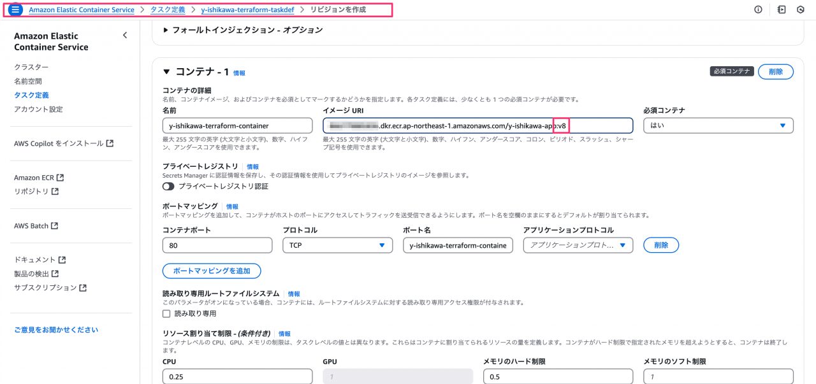Open サブスクリプション sidebar link
The height and width of the screenshot is (384, 816).
click(x=45, y=287)
